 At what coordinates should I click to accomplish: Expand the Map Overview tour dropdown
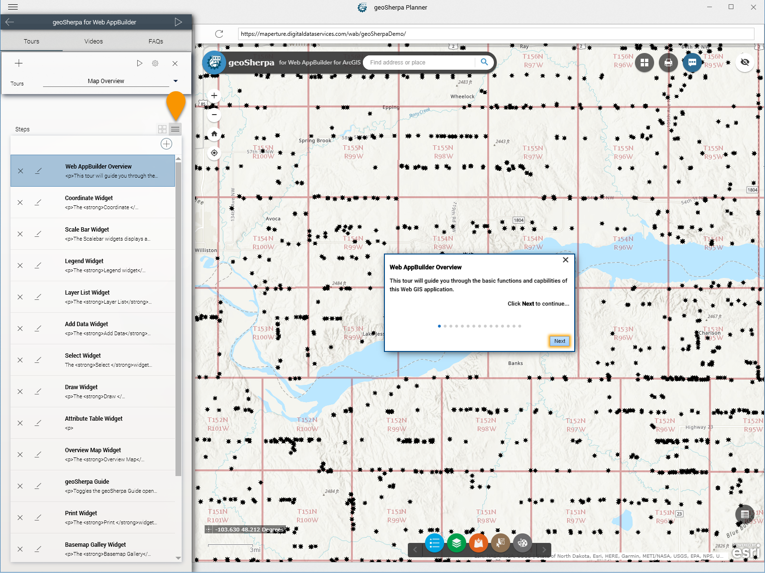175,81
